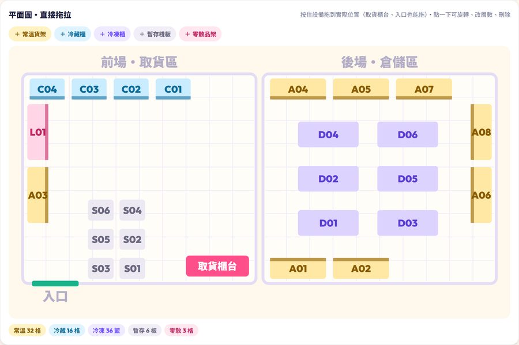Select chiller unit C02

131,89
